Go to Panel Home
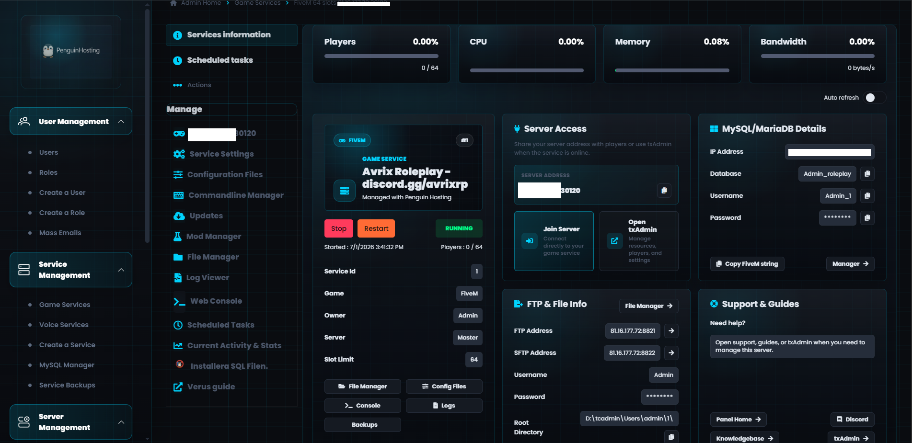Viewport: 912px width, 443px height. click(739, 420)
